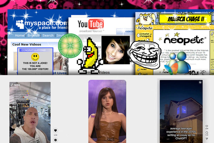Click the red YouTube Tube logo
This screenshot has width=214, height=143.
[96, 24]
